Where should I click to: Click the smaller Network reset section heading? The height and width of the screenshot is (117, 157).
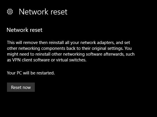[25, 30]
